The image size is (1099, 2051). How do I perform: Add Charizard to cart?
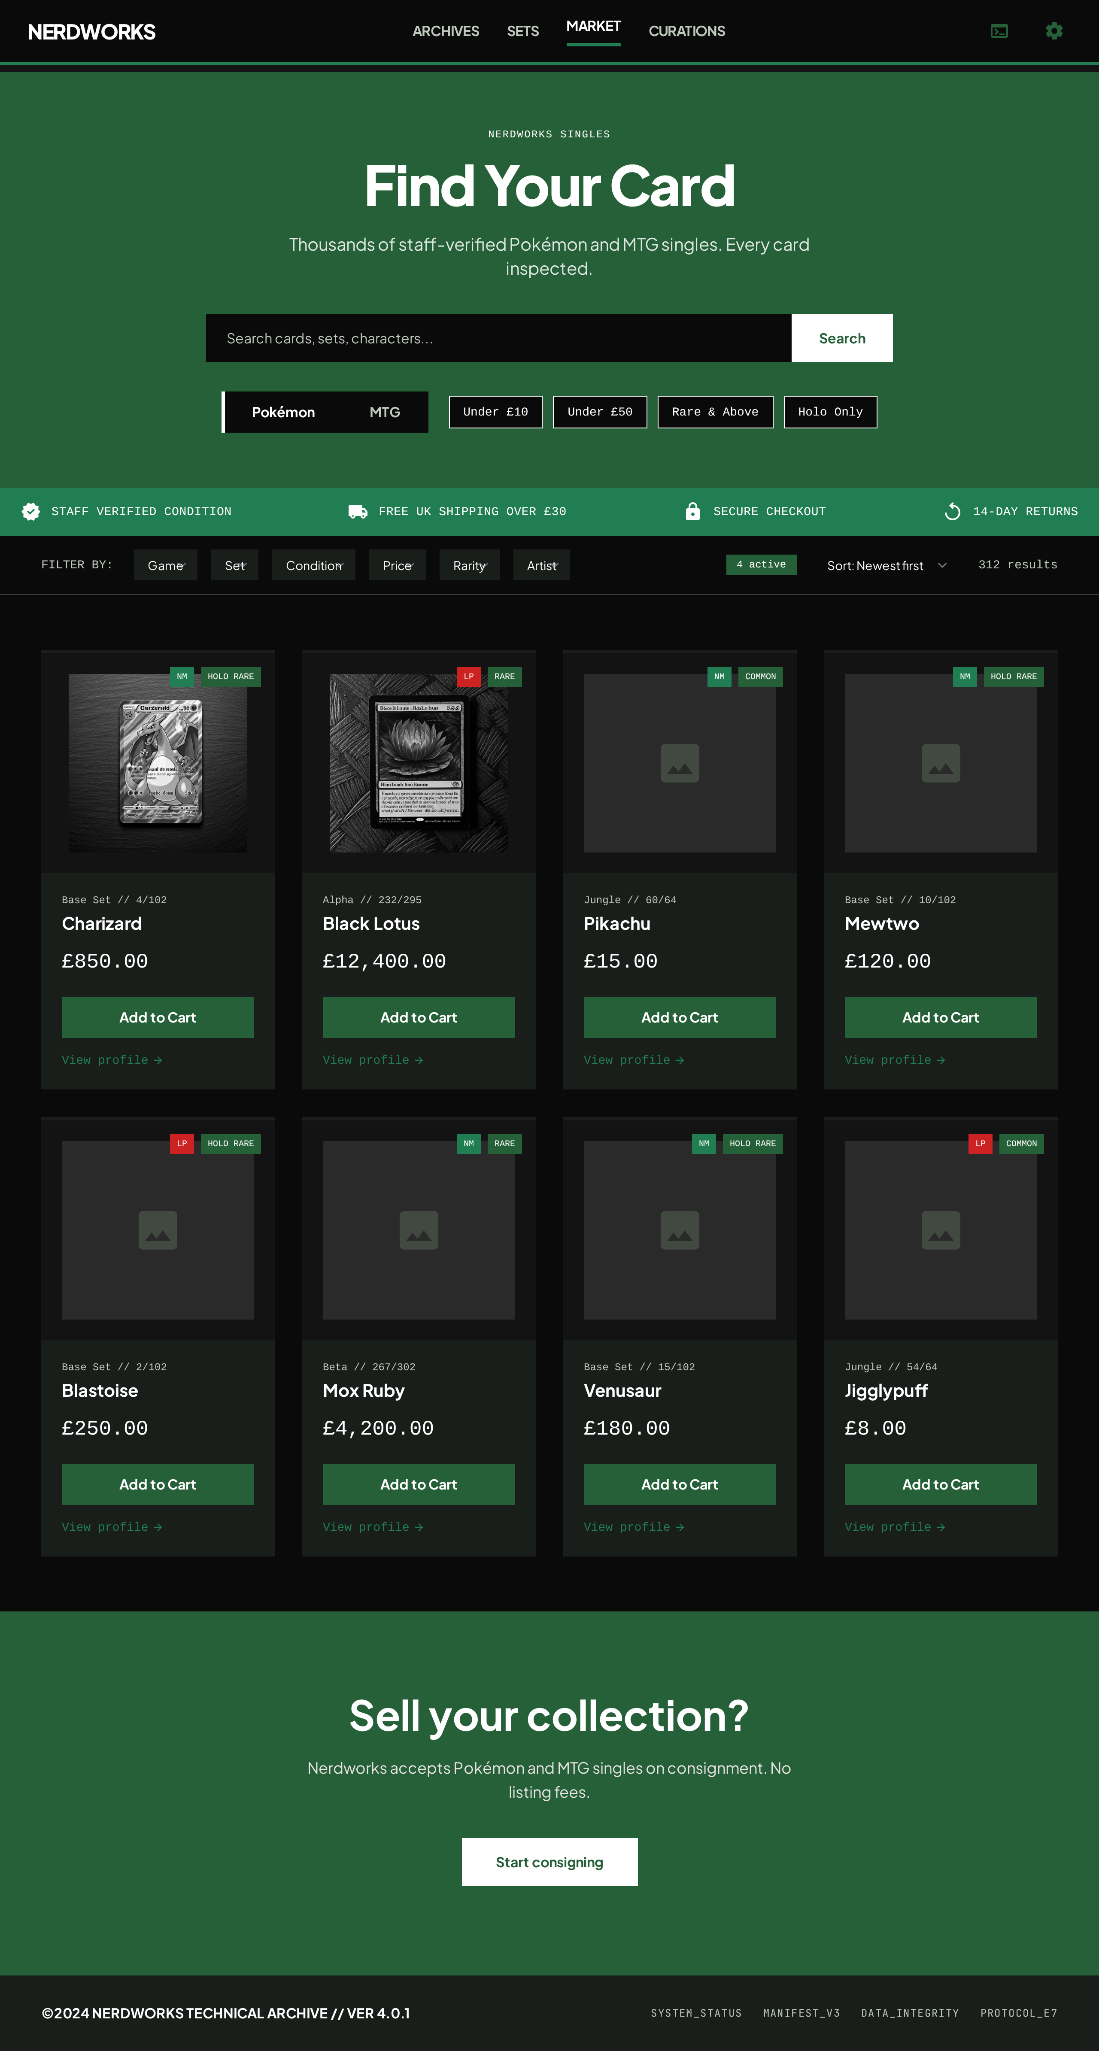click(158, 1017)
